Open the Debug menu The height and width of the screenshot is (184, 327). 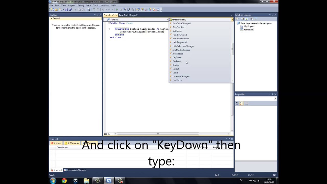click(80, 5)
